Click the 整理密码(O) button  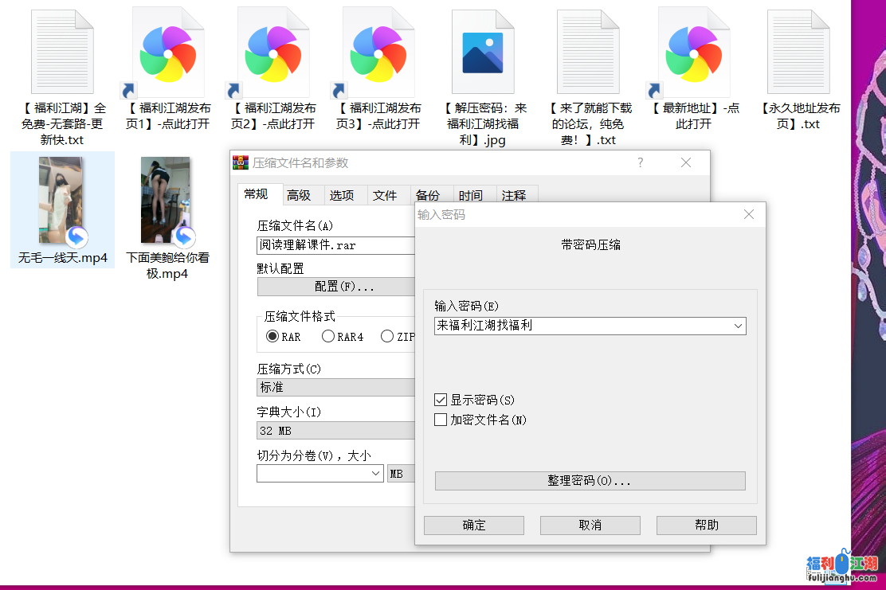point(590,480)
